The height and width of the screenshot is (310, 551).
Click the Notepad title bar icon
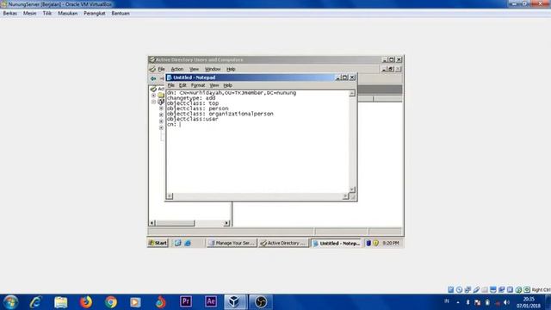170,77
